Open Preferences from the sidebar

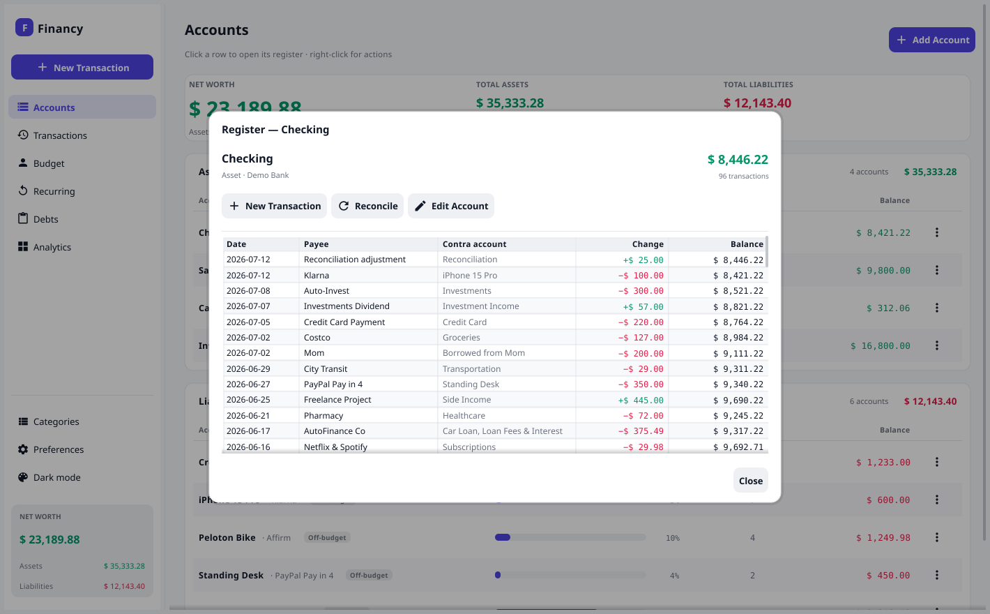(x=82, y=449)
